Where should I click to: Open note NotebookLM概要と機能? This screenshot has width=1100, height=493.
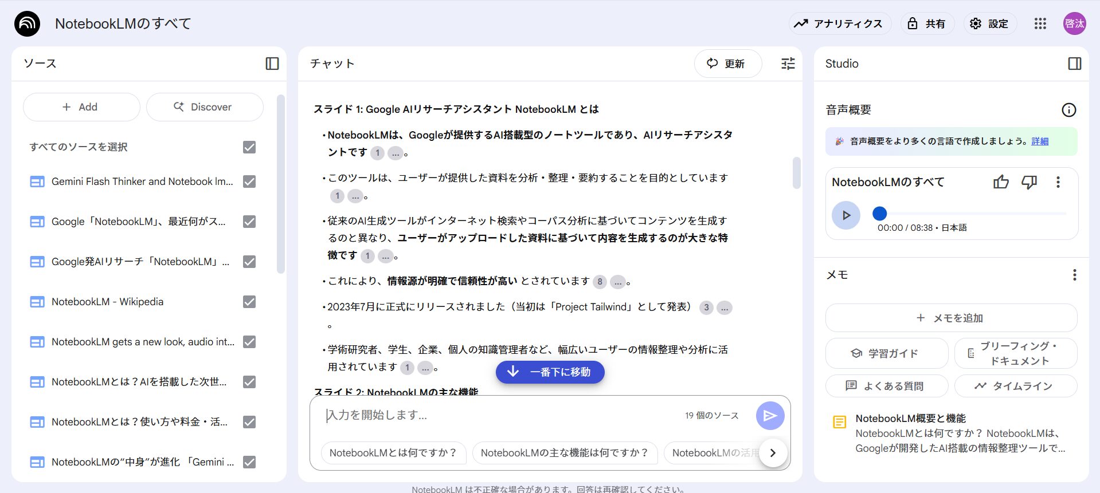(951, 433)
